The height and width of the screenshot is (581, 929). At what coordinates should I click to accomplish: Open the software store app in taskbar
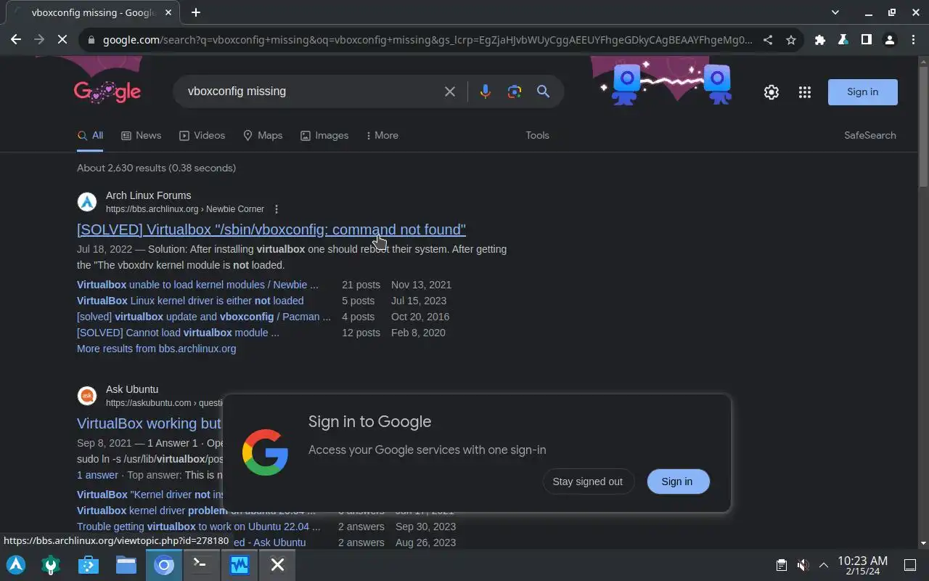(x=89, y=565)
